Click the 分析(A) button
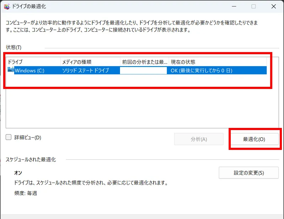 (199, 139)
